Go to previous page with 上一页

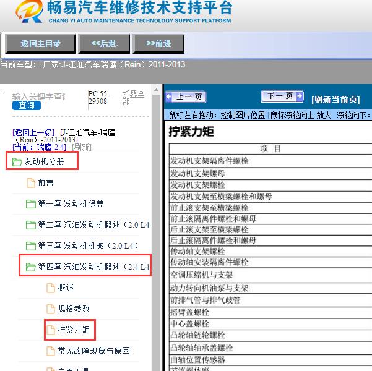(x=186, y=96)
